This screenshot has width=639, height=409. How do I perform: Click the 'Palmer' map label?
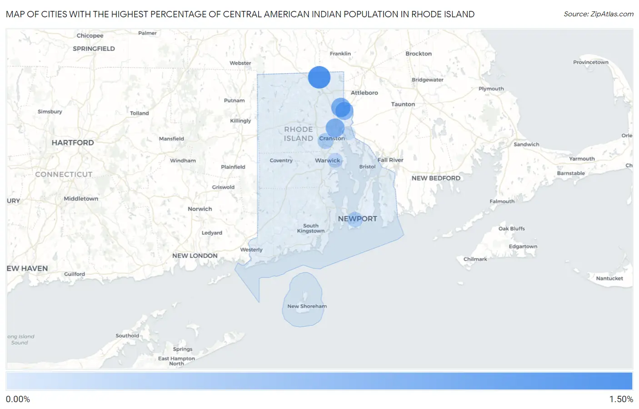pos(147,33)
